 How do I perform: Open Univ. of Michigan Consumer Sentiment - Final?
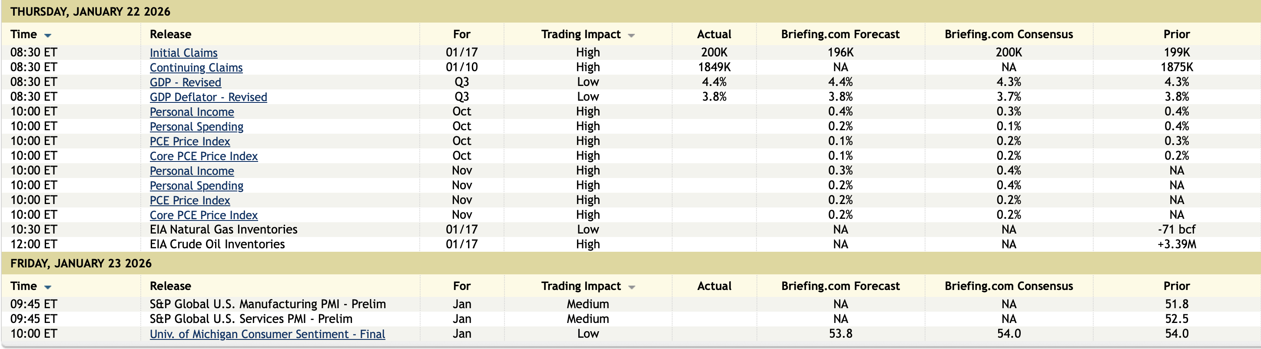tap(267, 334)
